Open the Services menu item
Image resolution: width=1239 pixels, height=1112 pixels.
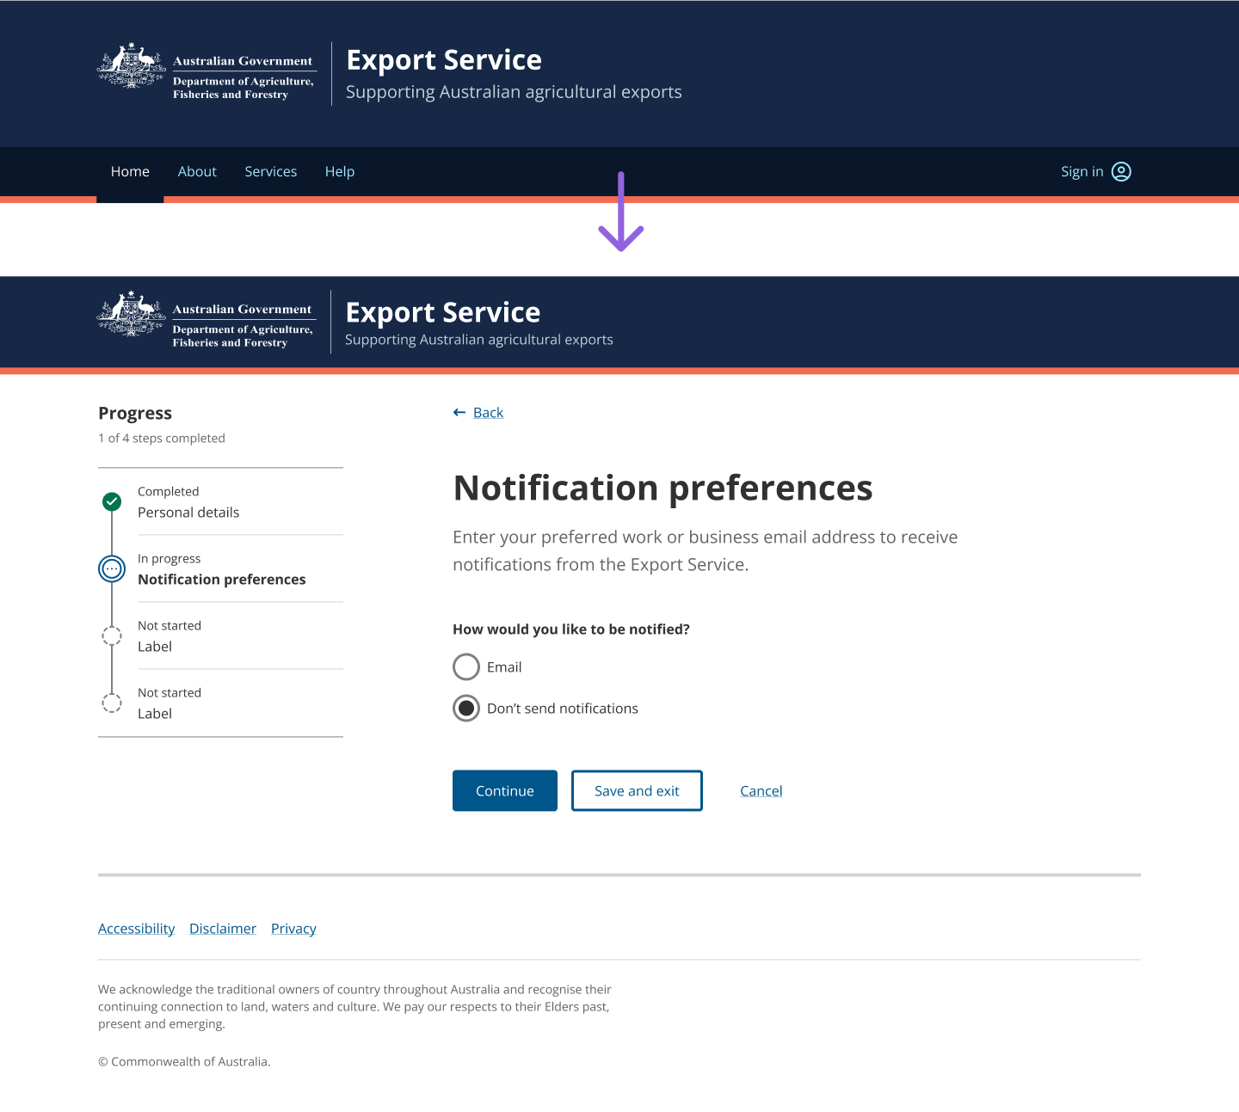[270, 171]
